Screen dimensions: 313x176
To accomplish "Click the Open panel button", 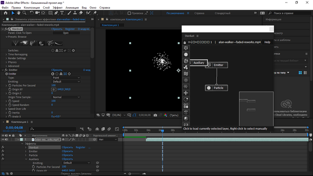I will (x=66, y=33).
